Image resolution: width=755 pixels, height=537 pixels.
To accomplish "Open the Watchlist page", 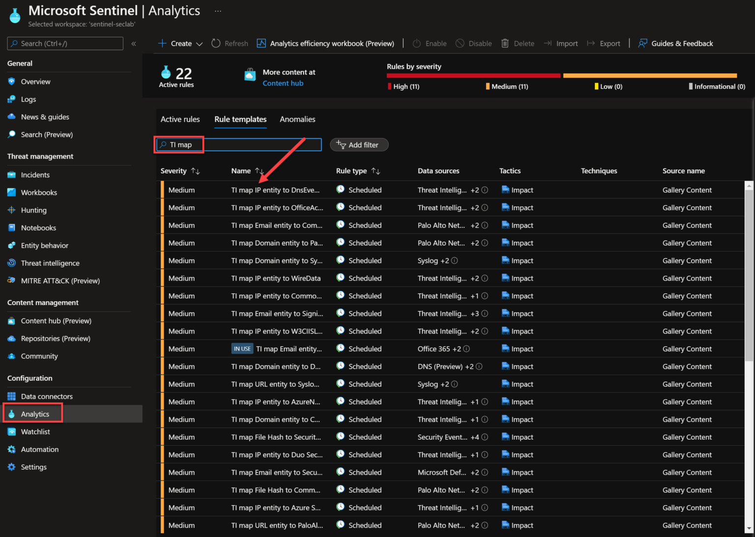I will (35, 431).
